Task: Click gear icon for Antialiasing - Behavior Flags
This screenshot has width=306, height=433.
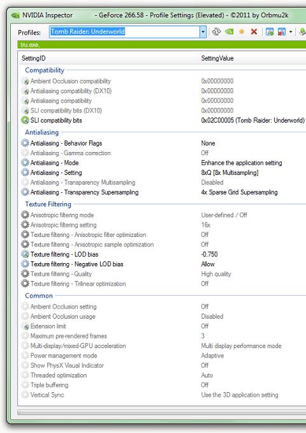Action: [25, 143]
